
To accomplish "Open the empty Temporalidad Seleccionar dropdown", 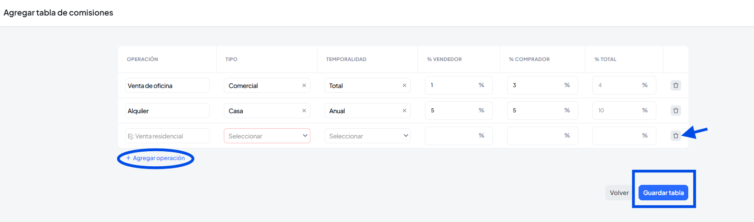I will pos(367,136).
